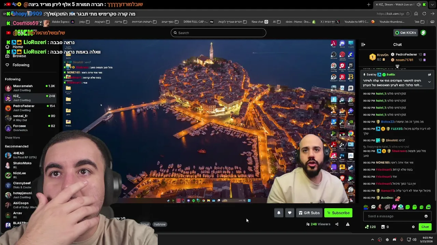Viewport: 437px width, 245px height.
Task: Click username Bollox22 in chat
Action: 387,122
